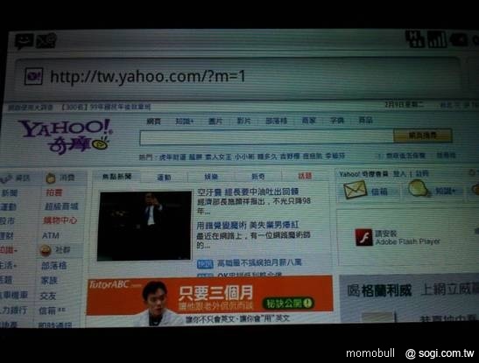
Task: Click 新聞 in the left sidebar
Action: coord(10,193)
